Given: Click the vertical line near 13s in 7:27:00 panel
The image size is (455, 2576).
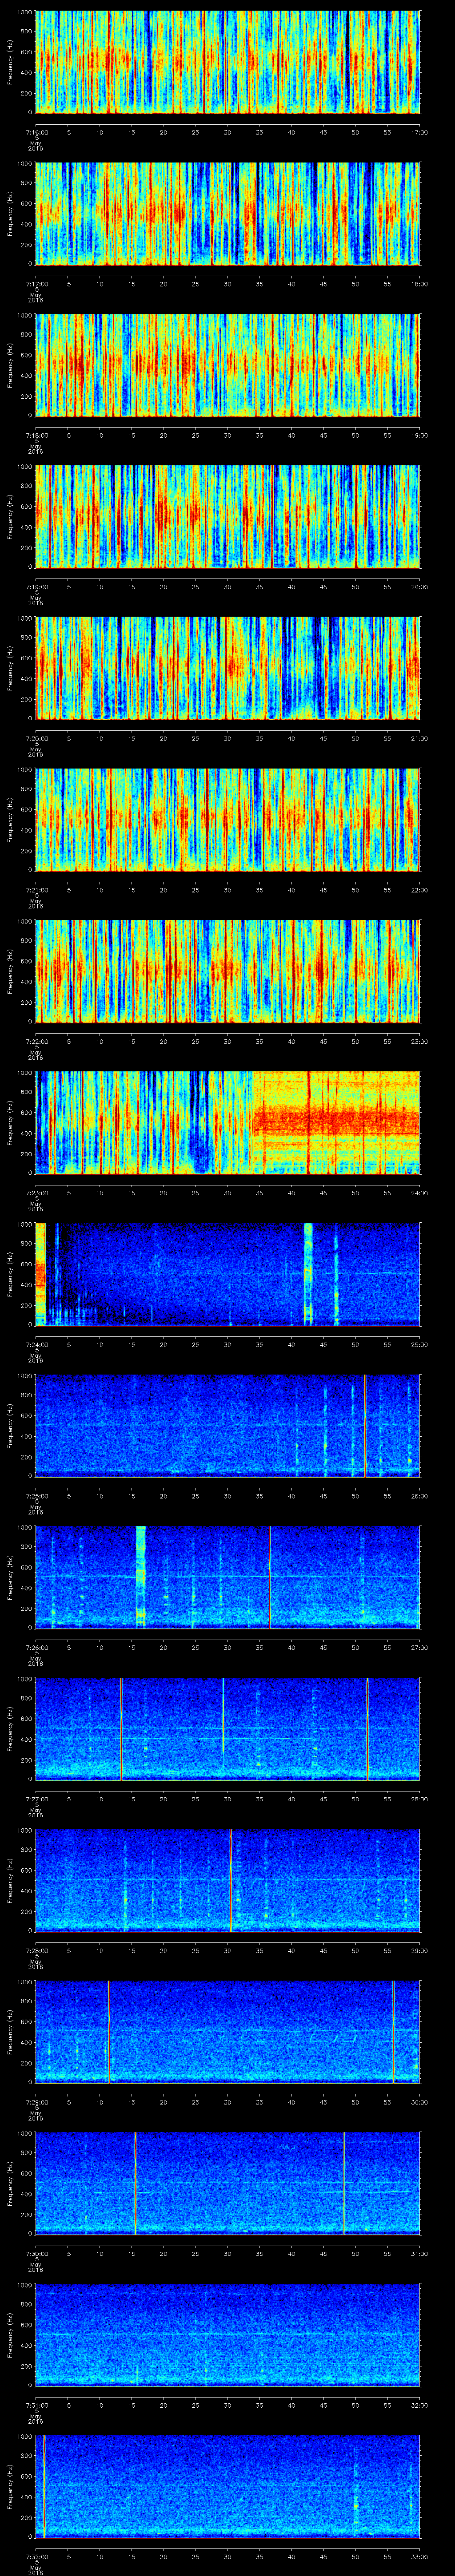Looking at the screenshot, I should [x=121, y=1728].
